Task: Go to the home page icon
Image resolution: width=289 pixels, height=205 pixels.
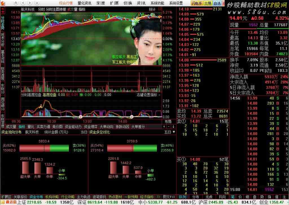Action: 16,3
